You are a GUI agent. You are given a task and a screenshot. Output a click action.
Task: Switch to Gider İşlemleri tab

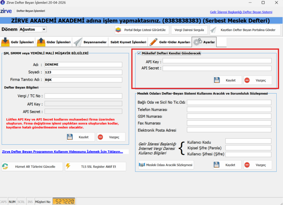(x=54, y=42)
